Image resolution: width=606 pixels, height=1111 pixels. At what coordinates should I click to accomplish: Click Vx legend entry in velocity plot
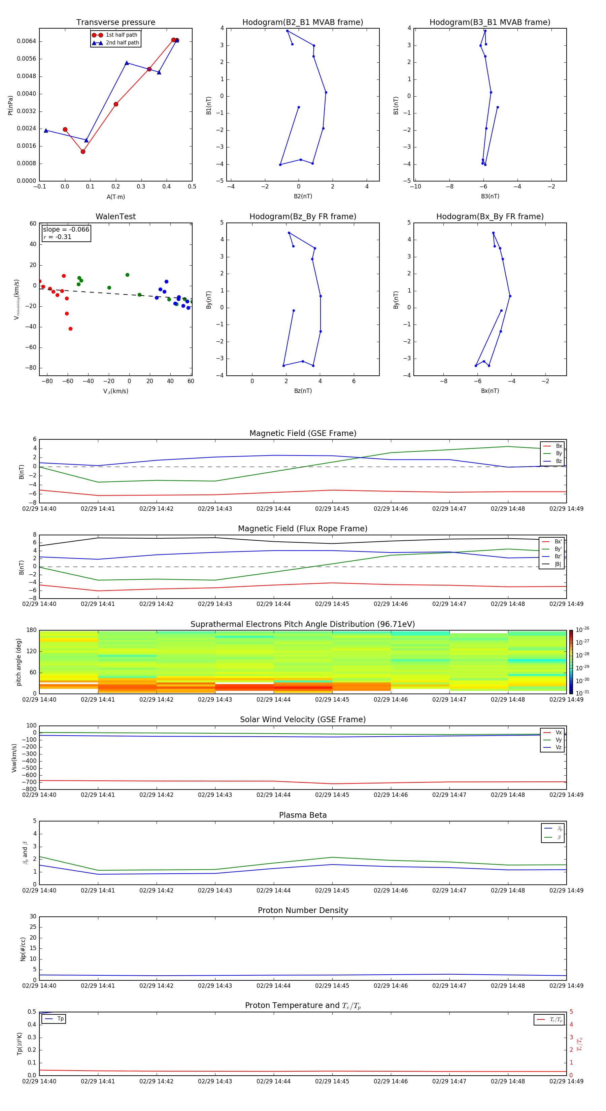(x=552, y=732)
